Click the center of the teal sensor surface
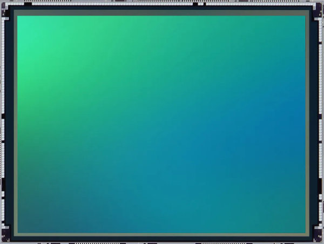 [x=162, y=124]
